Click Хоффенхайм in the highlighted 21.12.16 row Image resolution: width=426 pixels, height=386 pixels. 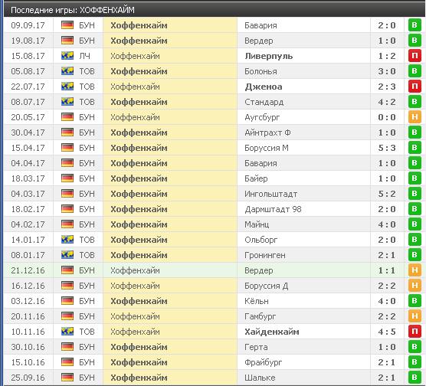point(135,270)
